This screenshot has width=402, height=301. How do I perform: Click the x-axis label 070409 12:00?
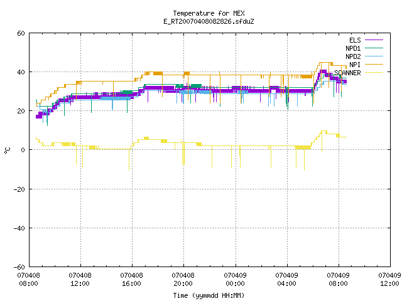click(x=389, y=280)
